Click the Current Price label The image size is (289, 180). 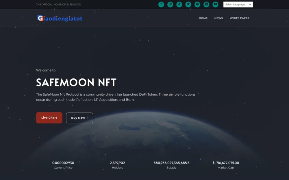pyautogui.click(x=63, y=168)
